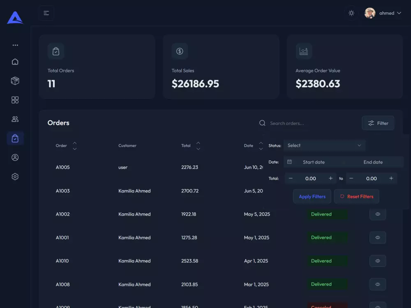Click the Total Sales dollar icon
This screenshot has height=308, width=411.
tap(180, 51)
